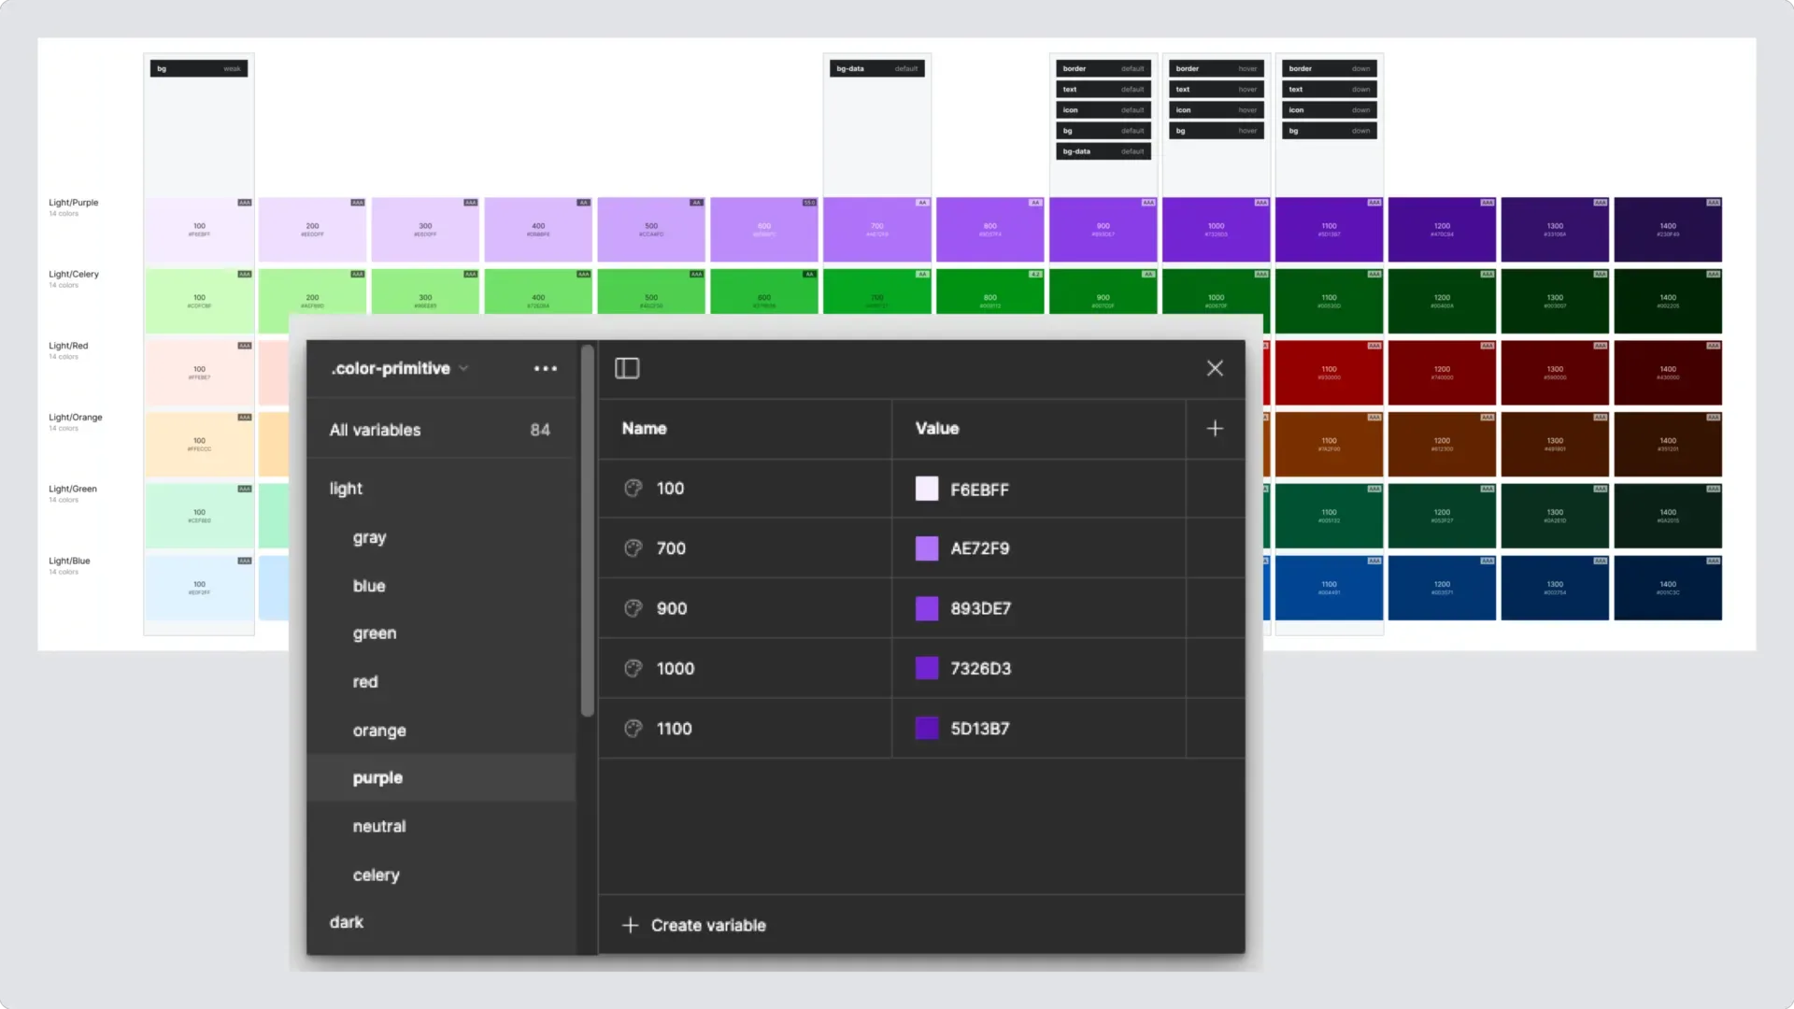
Task: Open the 5D13B7 color swatch
Action: click(927, 729)
